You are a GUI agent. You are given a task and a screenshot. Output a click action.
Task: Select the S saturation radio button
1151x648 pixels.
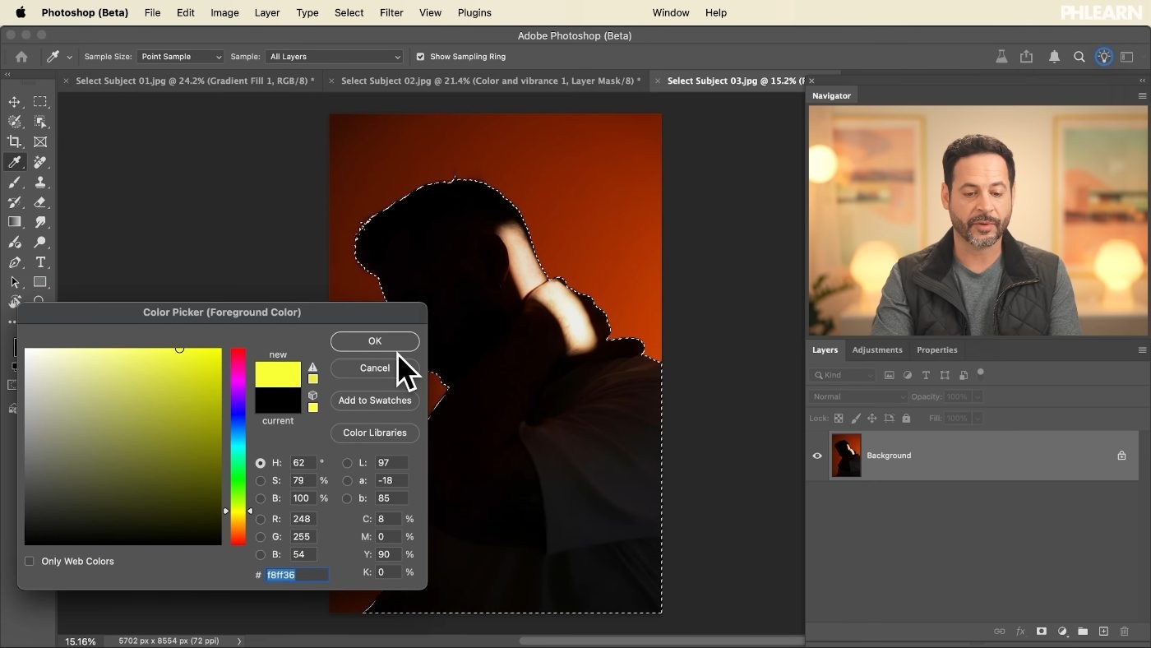point(261,481)
